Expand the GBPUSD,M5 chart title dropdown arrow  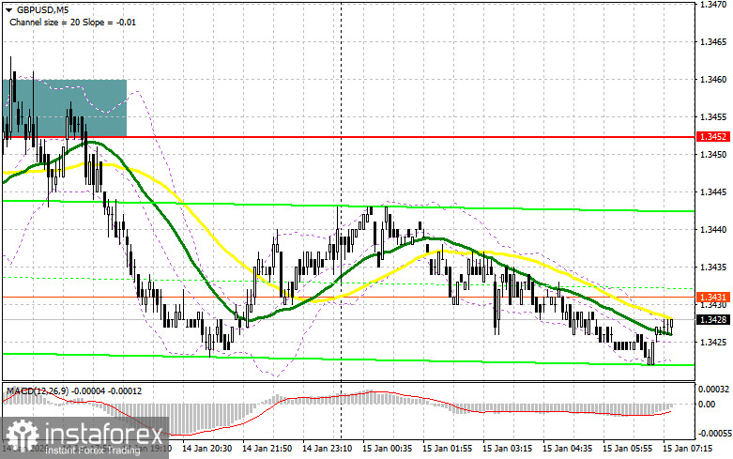8,9
